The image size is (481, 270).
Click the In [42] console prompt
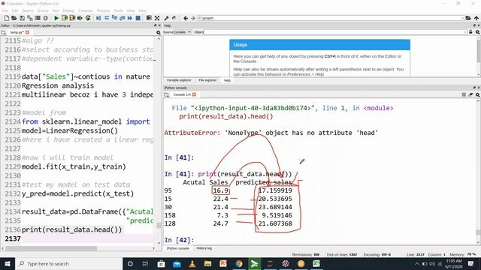click(x=179, y=240)
